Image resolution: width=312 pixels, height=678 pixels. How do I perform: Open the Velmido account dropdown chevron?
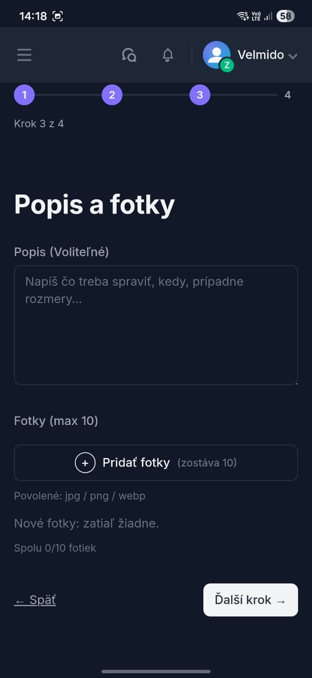293,56
